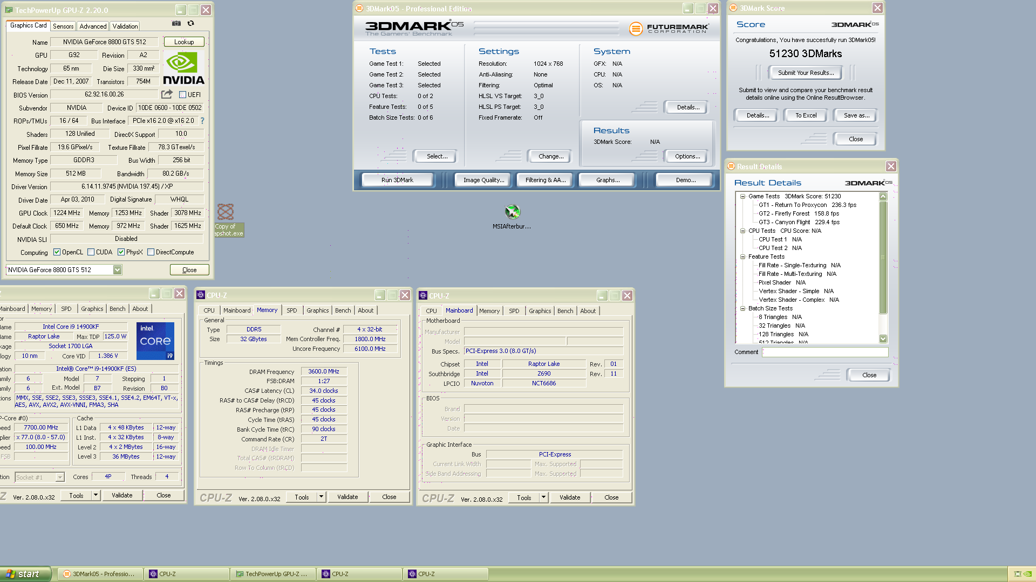The height and width of the screenshot is (582, 1036).
Task: Collapse the CPU Tests tree node
Action: tap(742, 231)
